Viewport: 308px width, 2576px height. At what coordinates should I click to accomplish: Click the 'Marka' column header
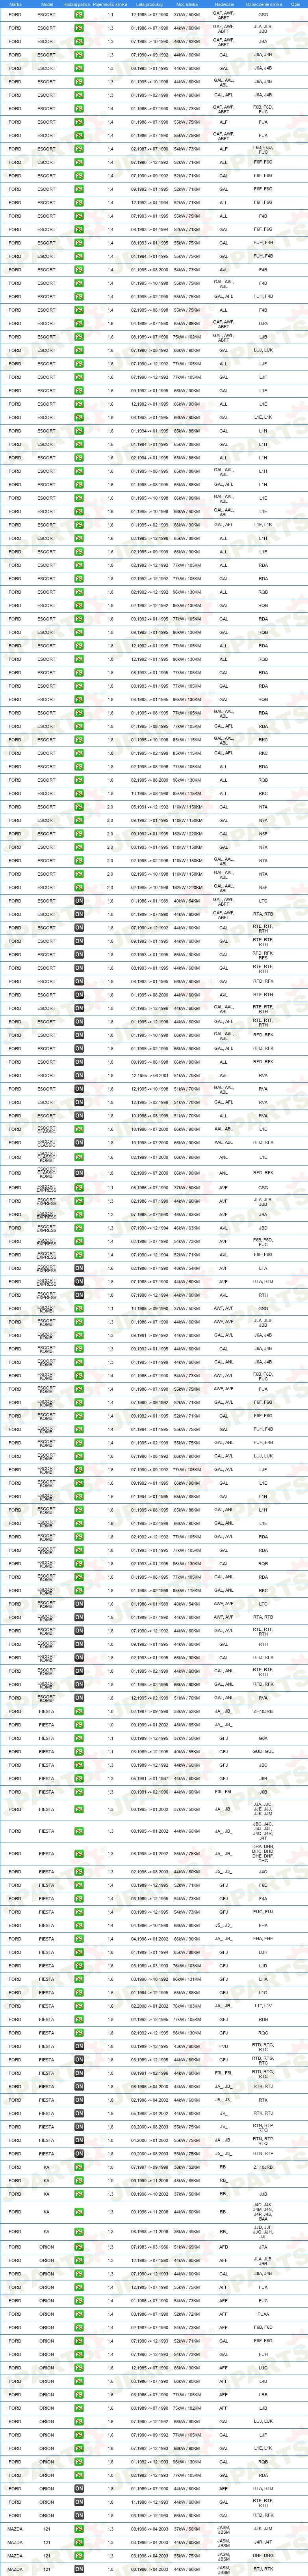[15, 4]
